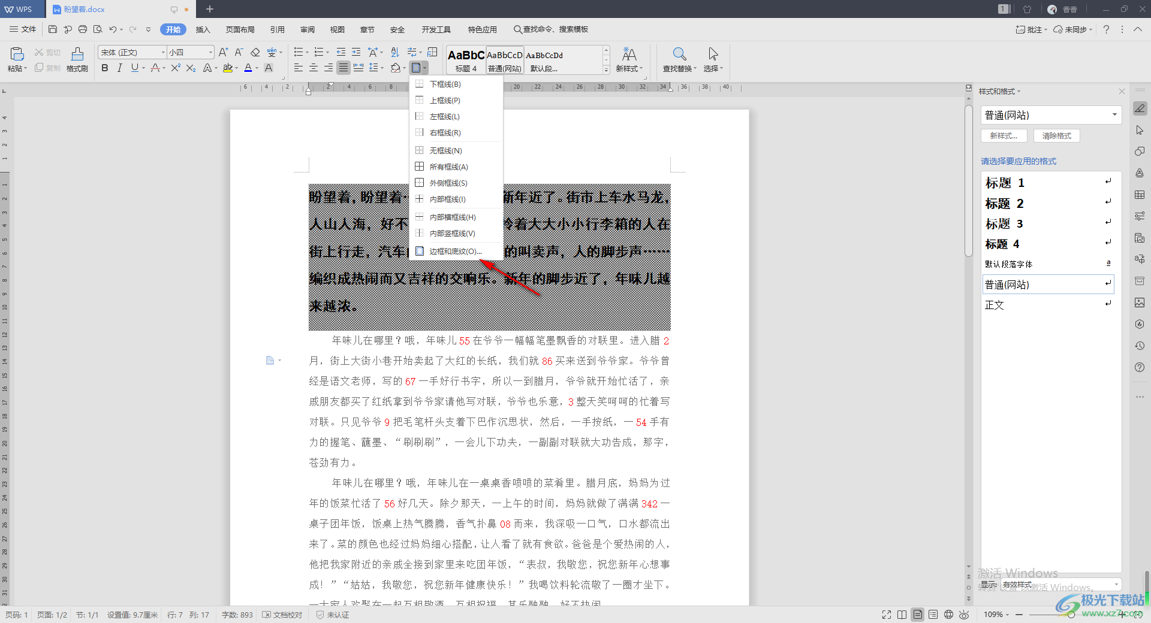Click the Undo icon
The height and width of the screenshot is (623, 1151).
click(112, 29)
